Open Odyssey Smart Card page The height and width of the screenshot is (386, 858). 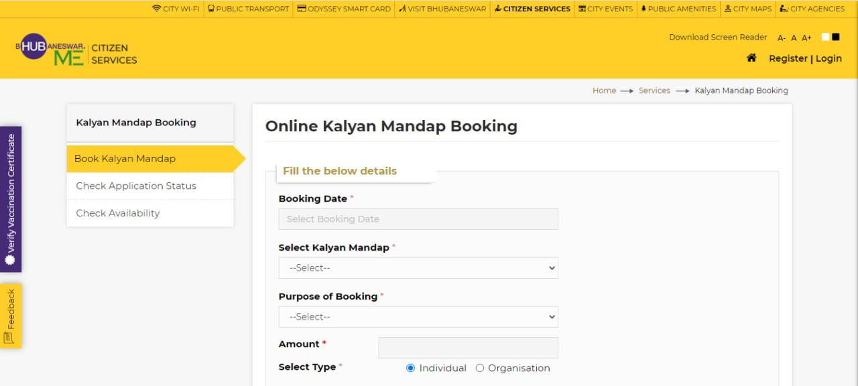click(x=343, y=9)
